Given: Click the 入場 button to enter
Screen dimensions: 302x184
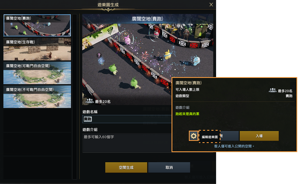Looking at the screenshot, I should coord(259,136).
